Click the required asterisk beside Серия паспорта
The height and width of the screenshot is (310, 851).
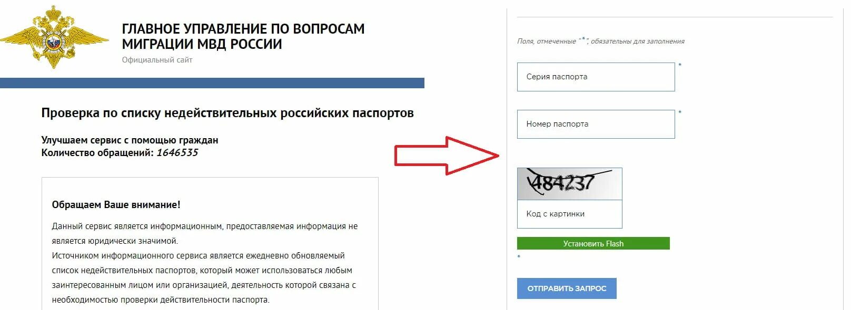pyautogui.click(x=680, y=65)
